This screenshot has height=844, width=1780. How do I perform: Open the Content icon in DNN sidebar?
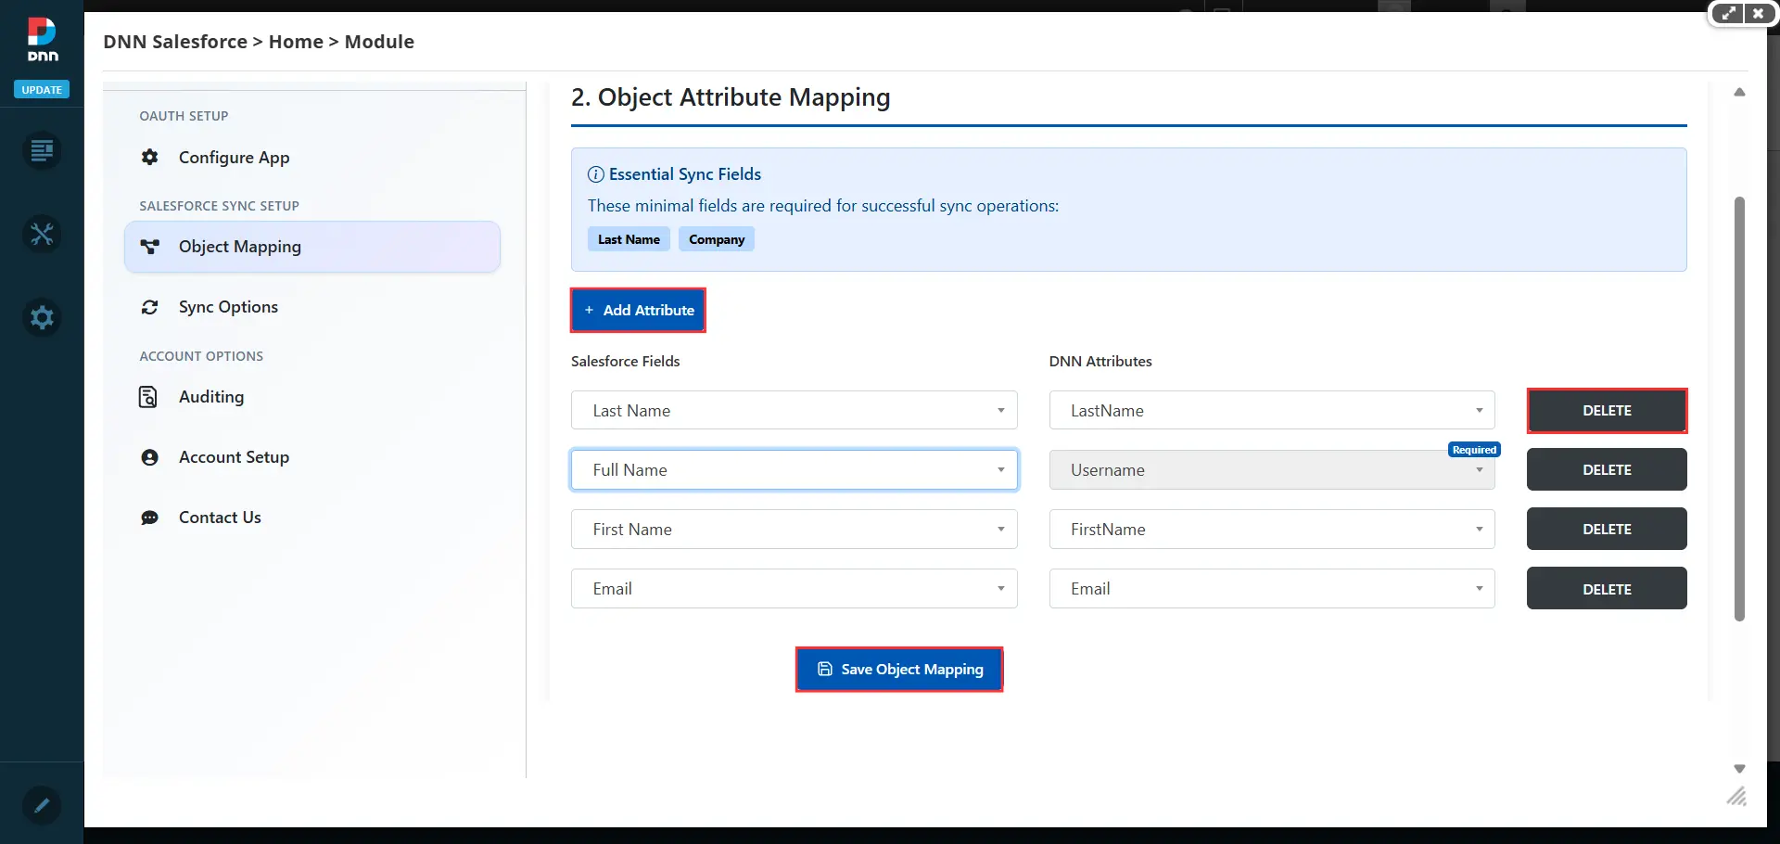[42, 150]
